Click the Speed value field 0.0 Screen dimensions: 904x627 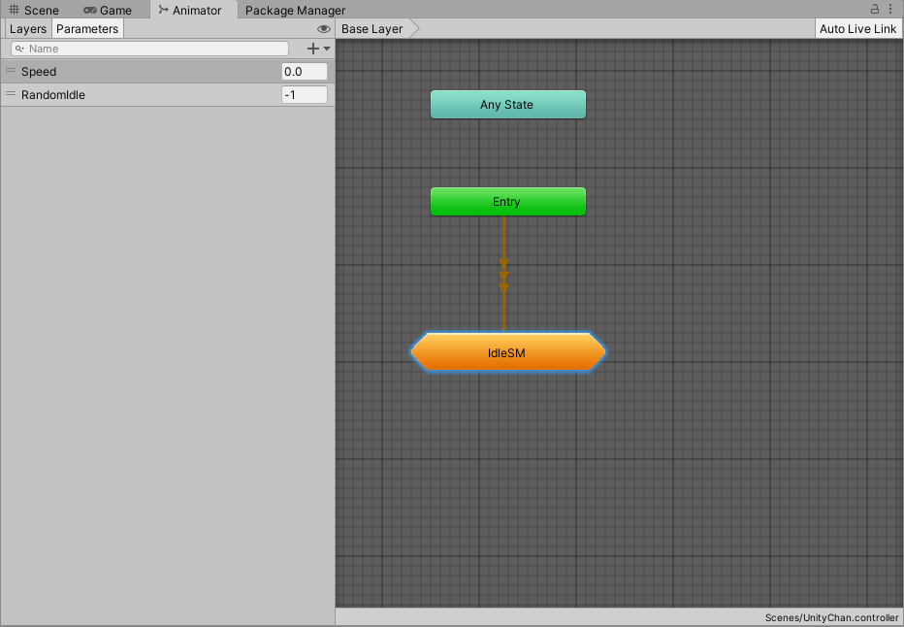click(305, 72)
